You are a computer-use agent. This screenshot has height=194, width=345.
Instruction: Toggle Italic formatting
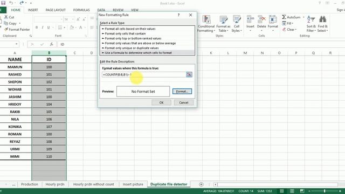click(43, 27)
